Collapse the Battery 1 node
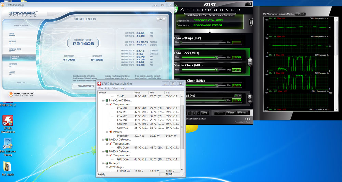Viewport: 342px width, 182px height. coord(103,163)
